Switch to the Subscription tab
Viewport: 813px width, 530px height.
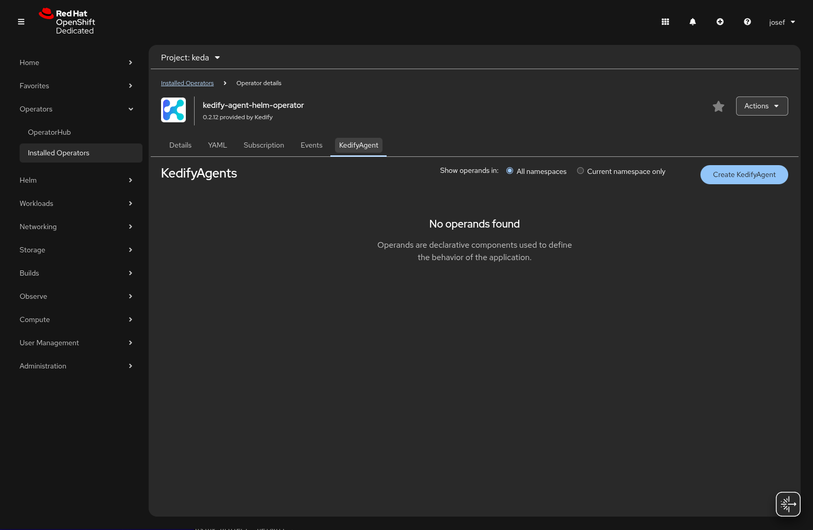pos(264,145)
